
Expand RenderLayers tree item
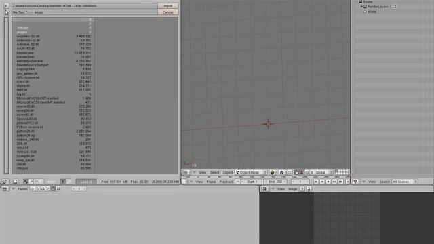pyautogui.click(x=361, y=7)
